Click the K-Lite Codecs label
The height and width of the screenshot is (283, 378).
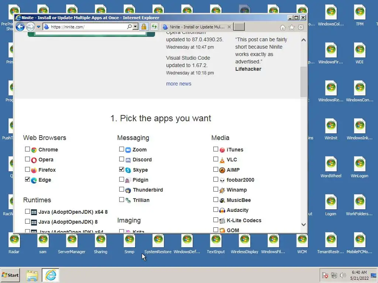[x=244, y=220]
